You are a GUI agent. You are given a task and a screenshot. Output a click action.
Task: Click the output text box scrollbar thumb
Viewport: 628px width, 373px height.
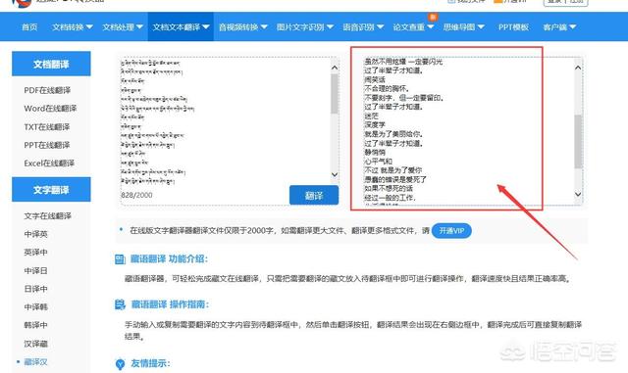tap(578, 142)
